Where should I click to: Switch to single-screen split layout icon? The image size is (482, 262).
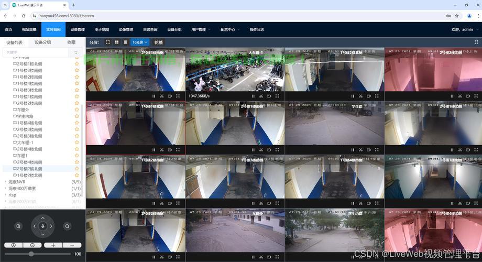tap(107, 42)
